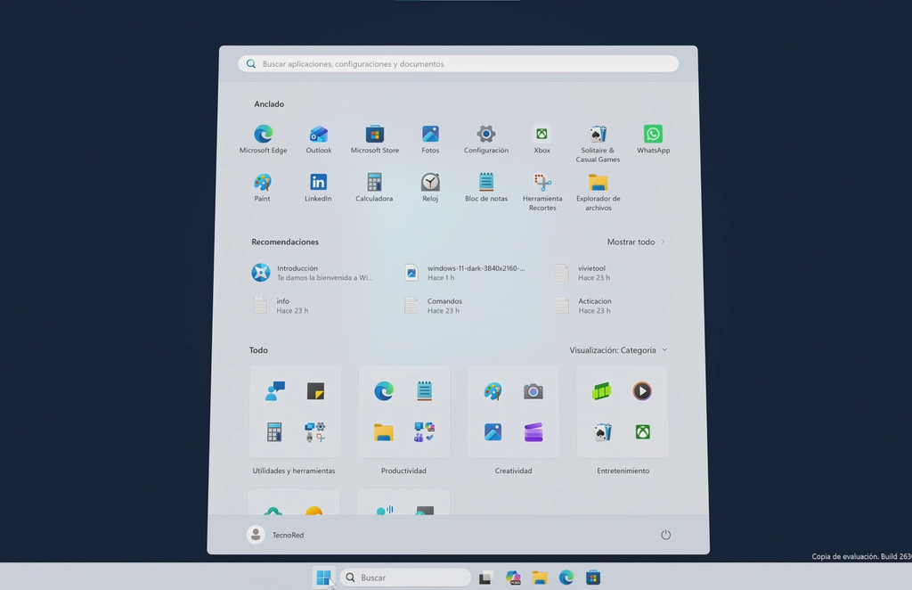Screen dimensions: 912x590
Task: Launch Outlook from the pinned section
Action: 319,139
